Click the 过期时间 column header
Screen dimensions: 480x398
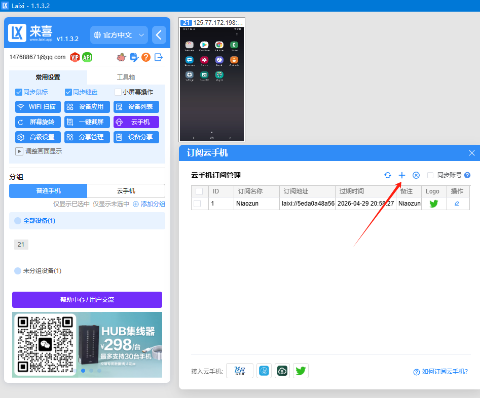click(366, 191)
